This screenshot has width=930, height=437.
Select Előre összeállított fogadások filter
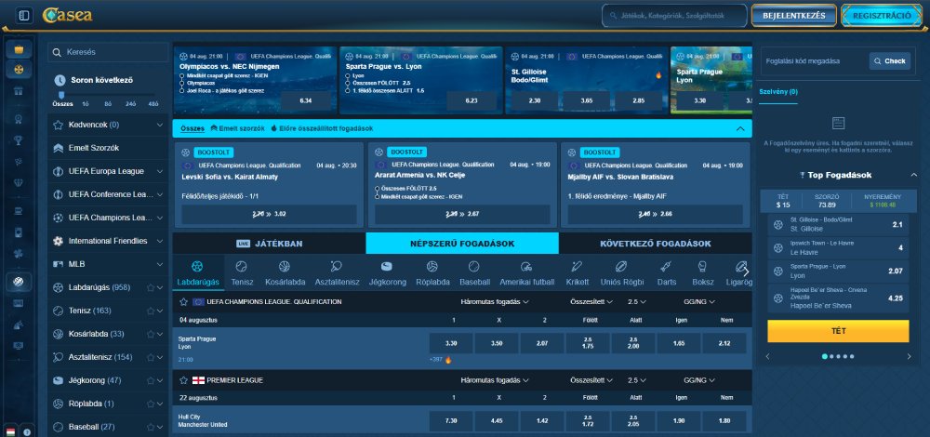322,128
